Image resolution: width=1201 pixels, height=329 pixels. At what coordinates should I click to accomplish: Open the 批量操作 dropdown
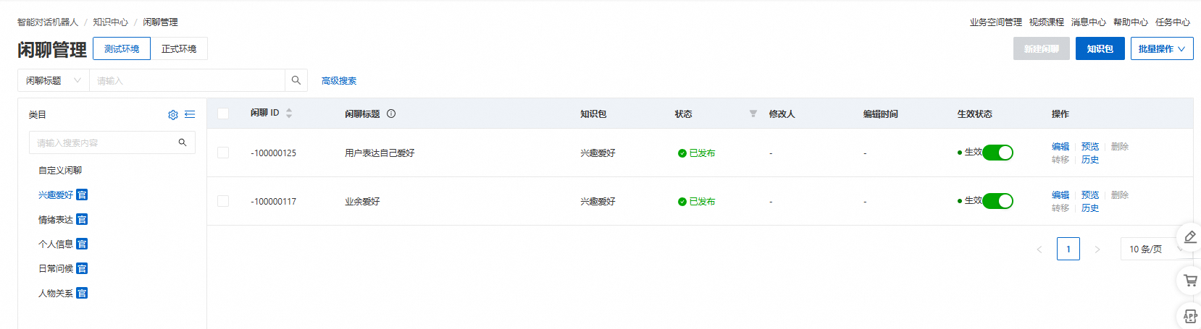pyautogui.click(x=1162, y=48)
